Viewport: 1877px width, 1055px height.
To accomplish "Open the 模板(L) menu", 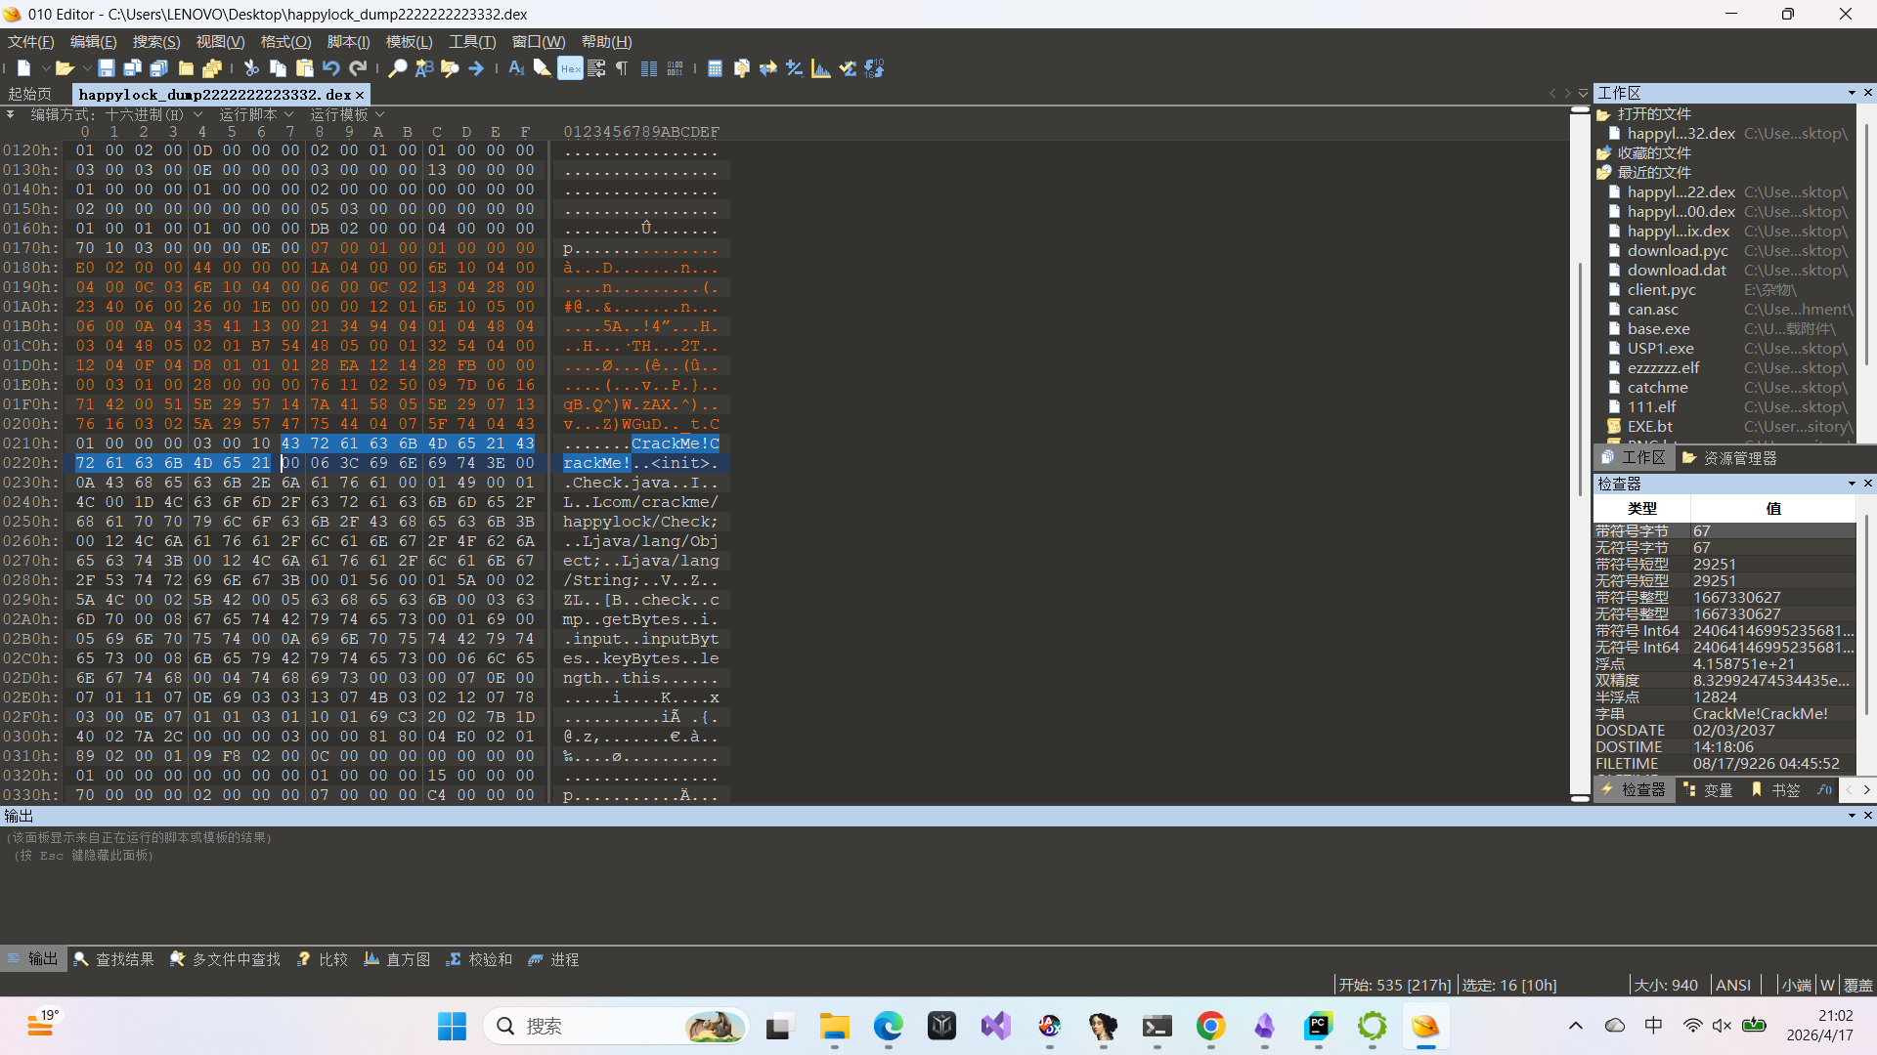I will tap(409, 42).
